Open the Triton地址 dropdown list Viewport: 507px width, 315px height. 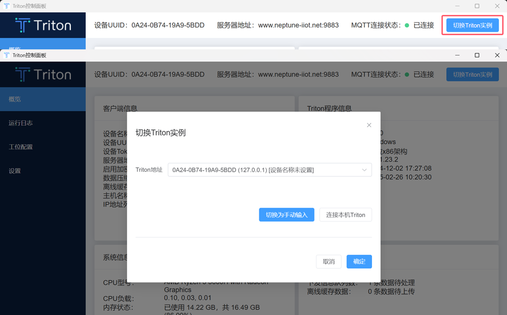click(270, 170)
